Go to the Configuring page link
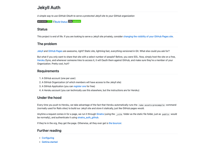This screenshot has width=215, height=143. (48, 138)
